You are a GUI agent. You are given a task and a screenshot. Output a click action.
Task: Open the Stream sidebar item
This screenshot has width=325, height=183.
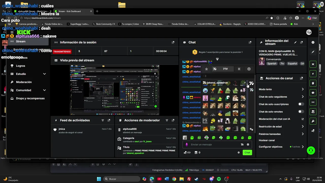click(28, 41)
